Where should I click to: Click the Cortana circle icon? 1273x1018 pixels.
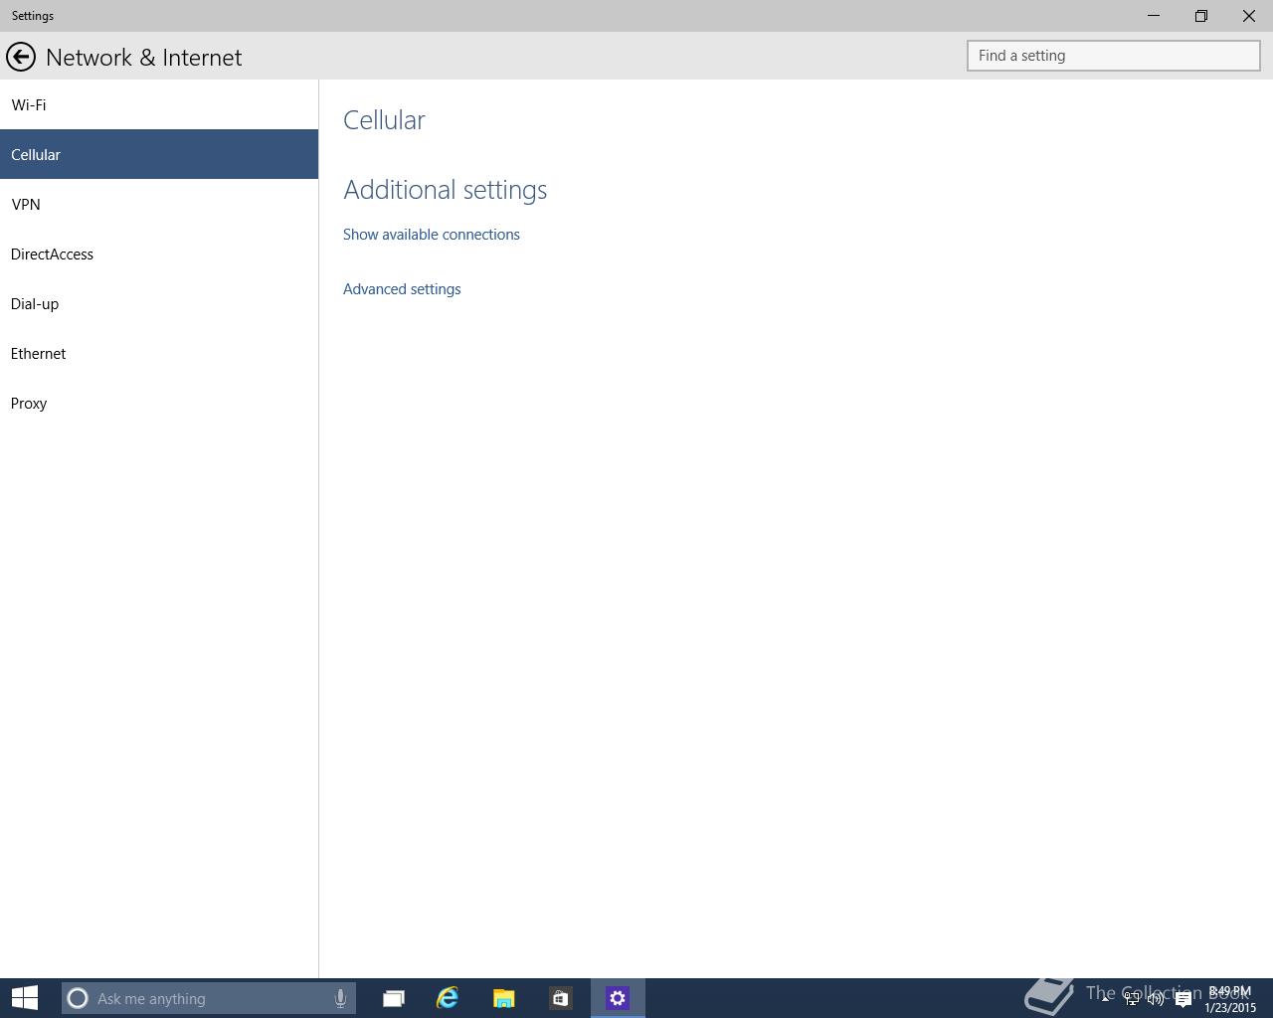(78, 998)
